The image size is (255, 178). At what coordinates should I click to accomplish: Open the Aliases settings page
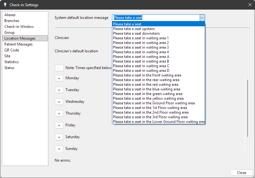tap(10, 15)
